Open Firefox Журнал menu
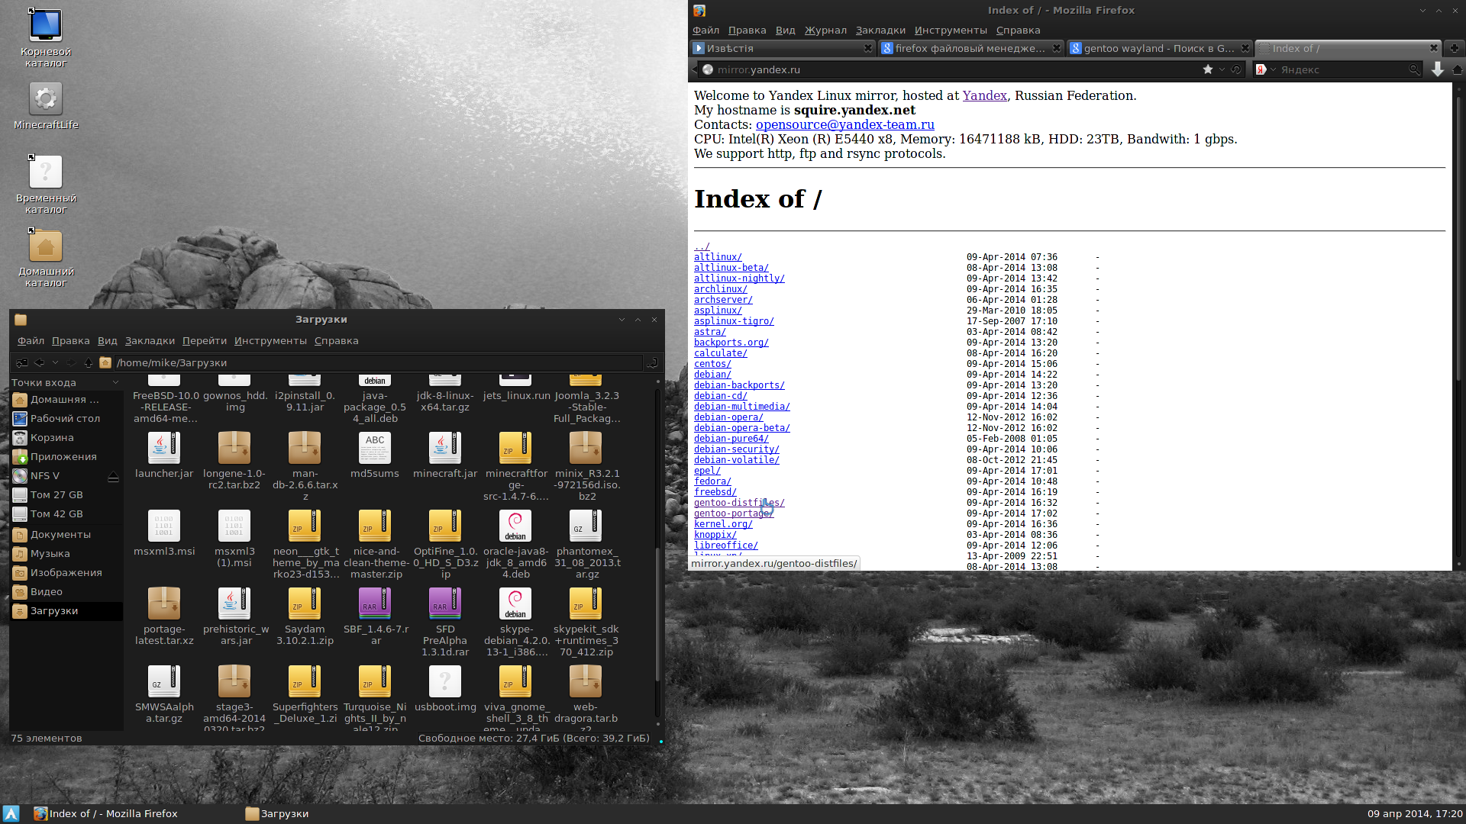Image resolution: width=1466 pixels, height=824 pixels. point(825,30)
